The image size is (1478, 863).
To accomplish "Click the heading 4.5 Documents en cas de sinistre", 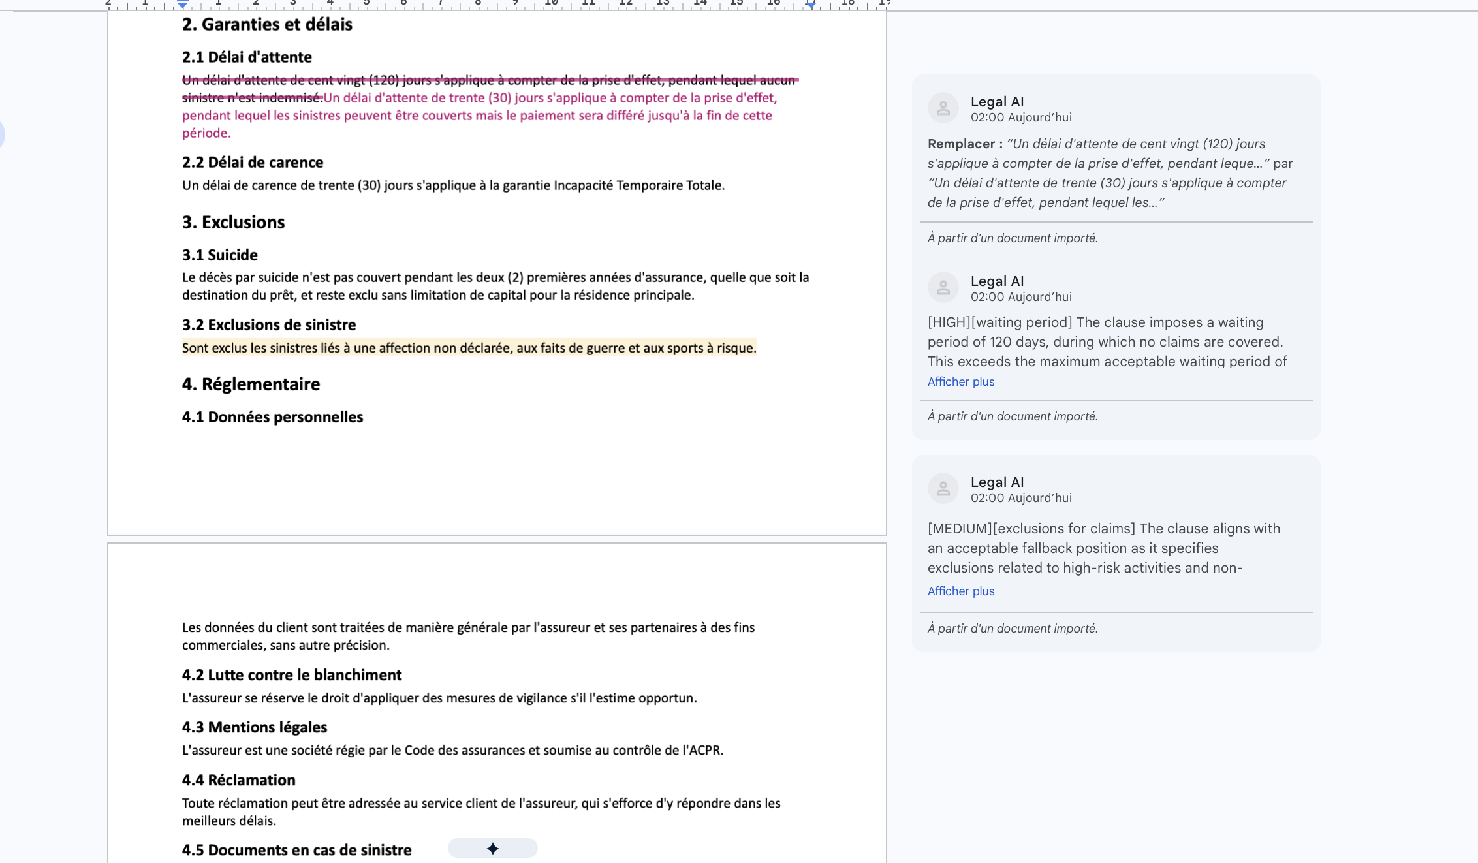I will pyautogui.click(x=296, y=850).
